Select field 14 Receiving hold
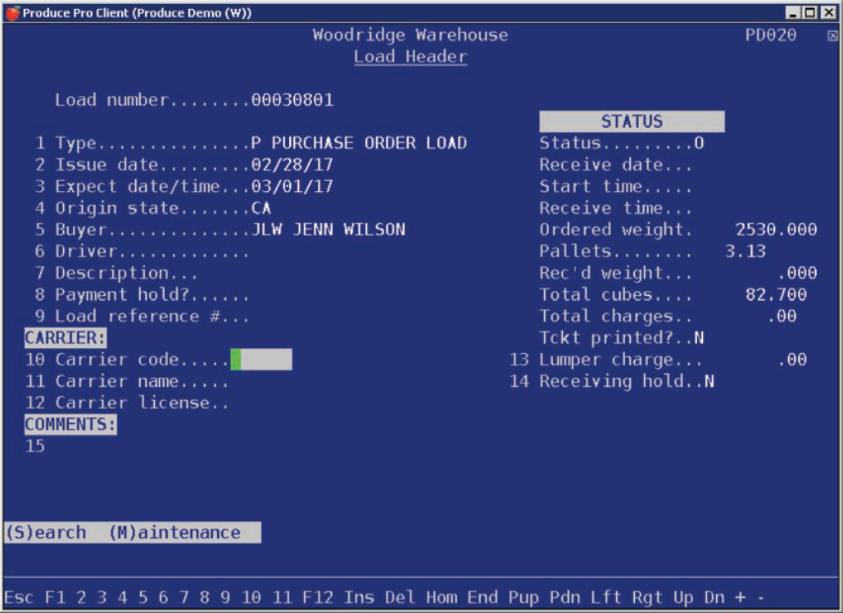The width and height of the screenshot is (843, 613). [612, 381]
